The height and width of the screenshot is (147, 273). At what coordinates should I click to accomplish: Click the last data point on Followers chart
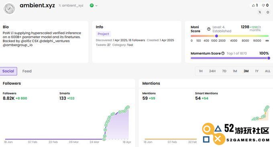coord(128,107)
